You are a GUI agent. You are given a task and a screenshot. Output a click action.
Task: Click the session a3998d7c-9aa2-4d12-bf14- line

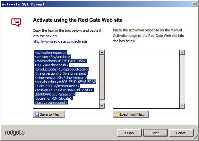(x=64, y=90)
